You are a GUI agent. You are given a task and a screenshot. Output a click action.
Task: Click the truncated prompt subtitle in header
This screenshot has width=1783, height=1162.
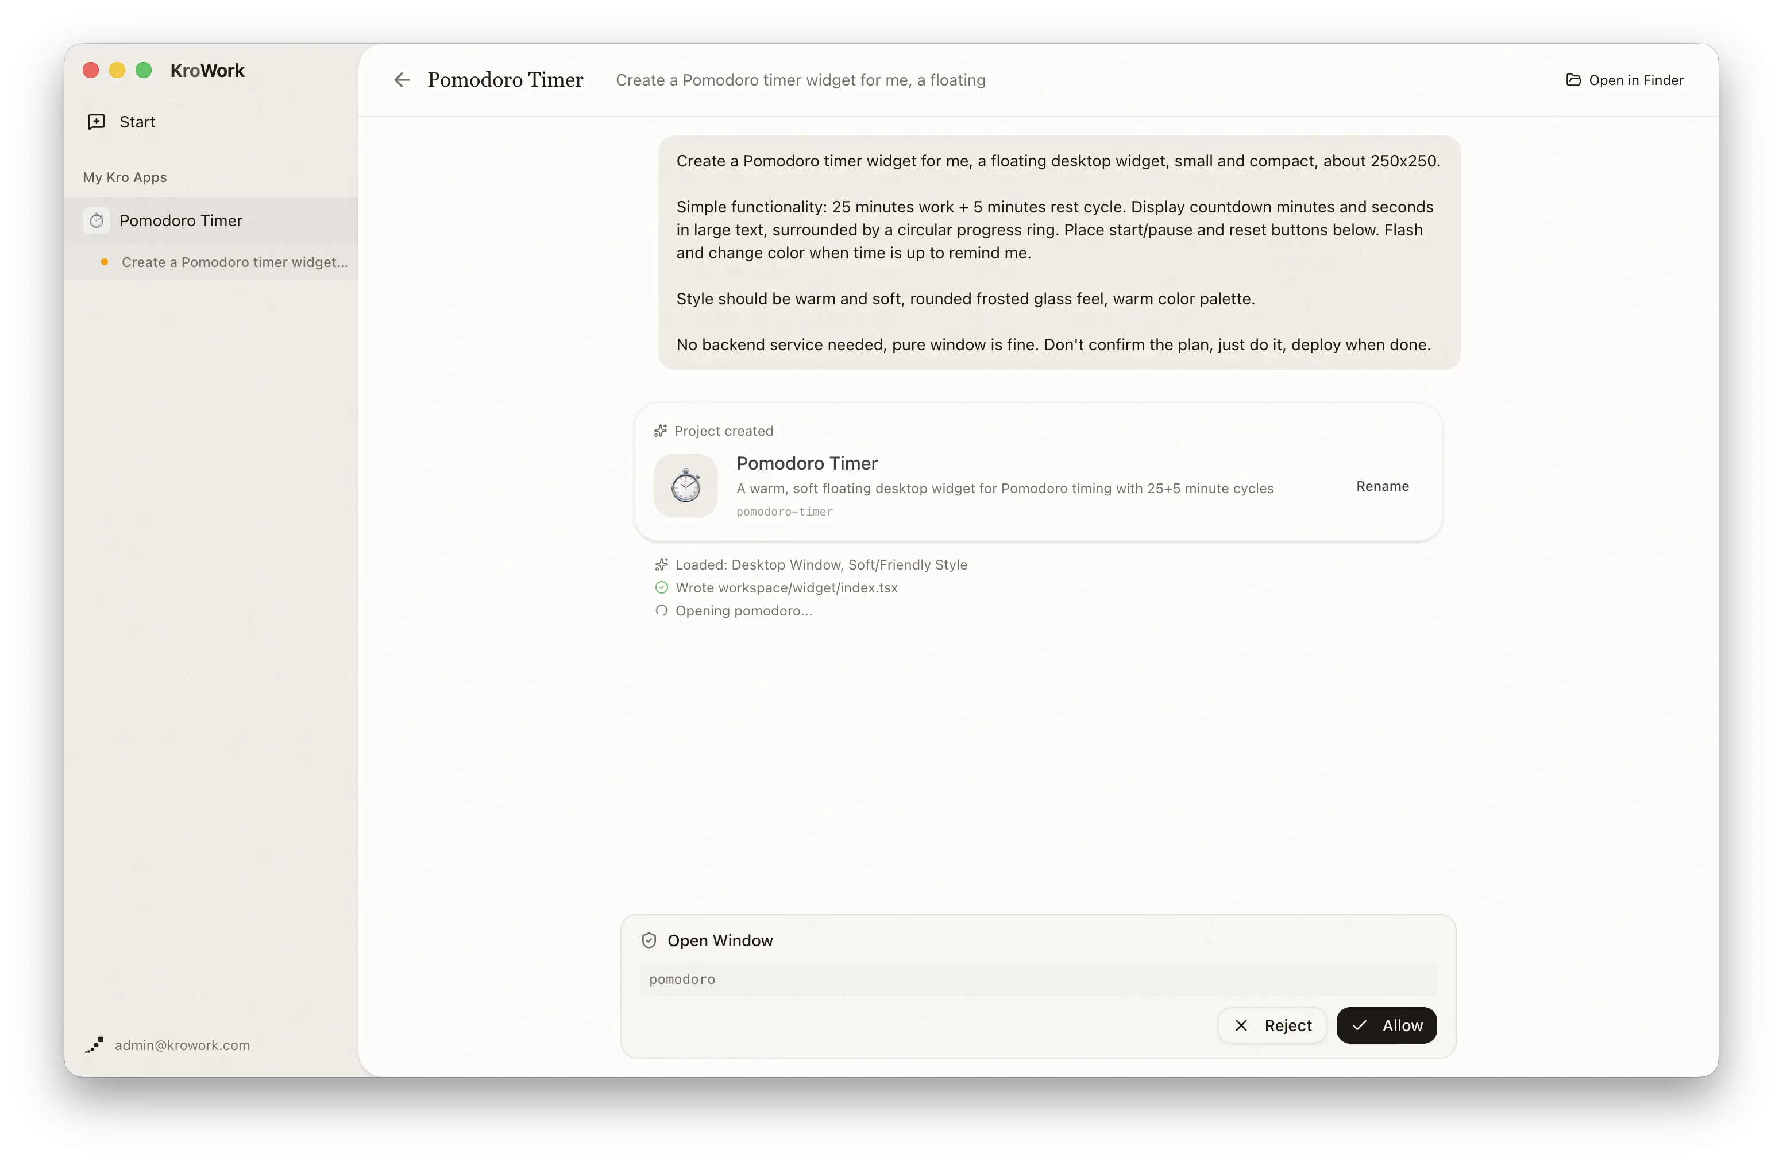point(801,80)
